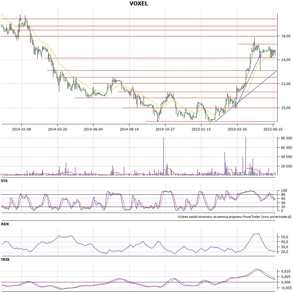Click the 2014-03-20 date label

pyautogui.click(x=57, y=129)
